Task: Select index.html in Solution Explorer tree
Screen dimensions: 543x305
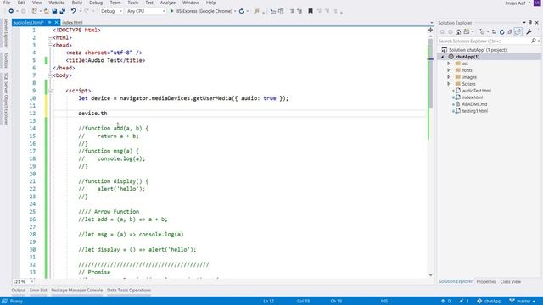Action: click(473, 97)
